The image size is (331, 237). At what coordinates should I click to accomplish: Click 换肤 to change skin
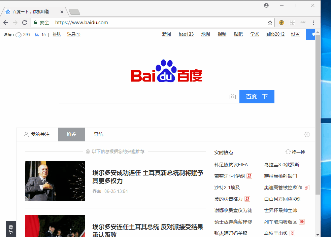57,34
